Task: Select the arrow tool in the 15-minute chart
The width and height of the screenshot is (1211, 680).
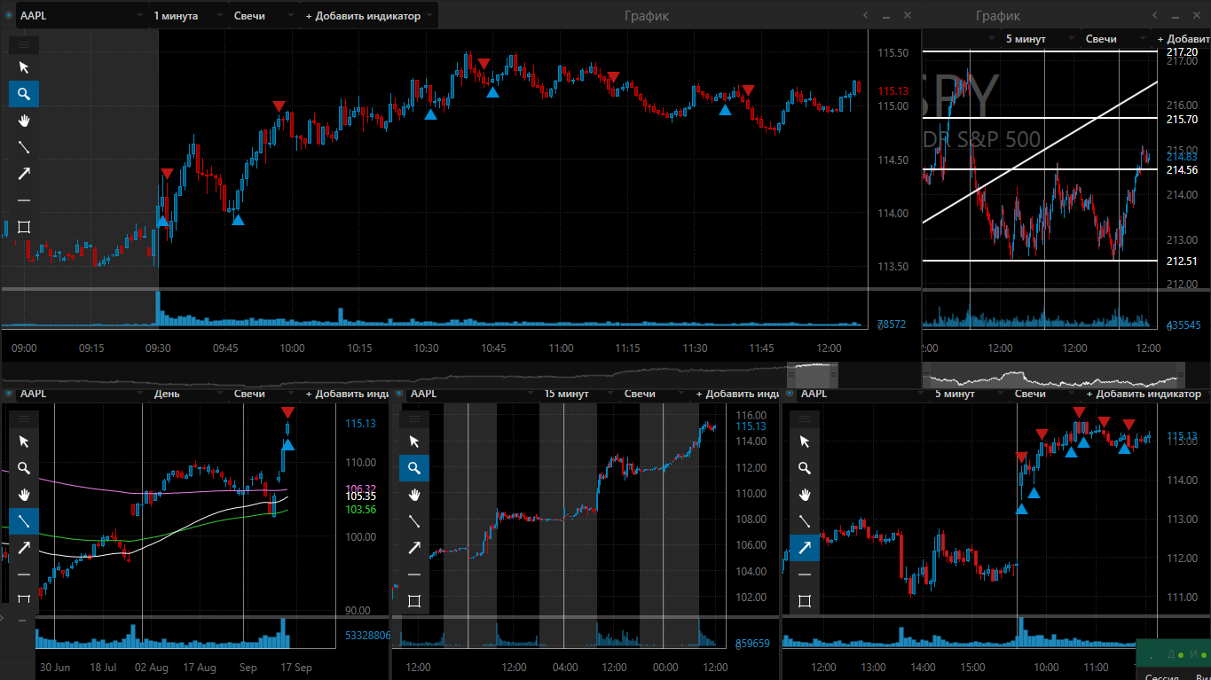Action: pyautogui.click(x=414, y=548)
